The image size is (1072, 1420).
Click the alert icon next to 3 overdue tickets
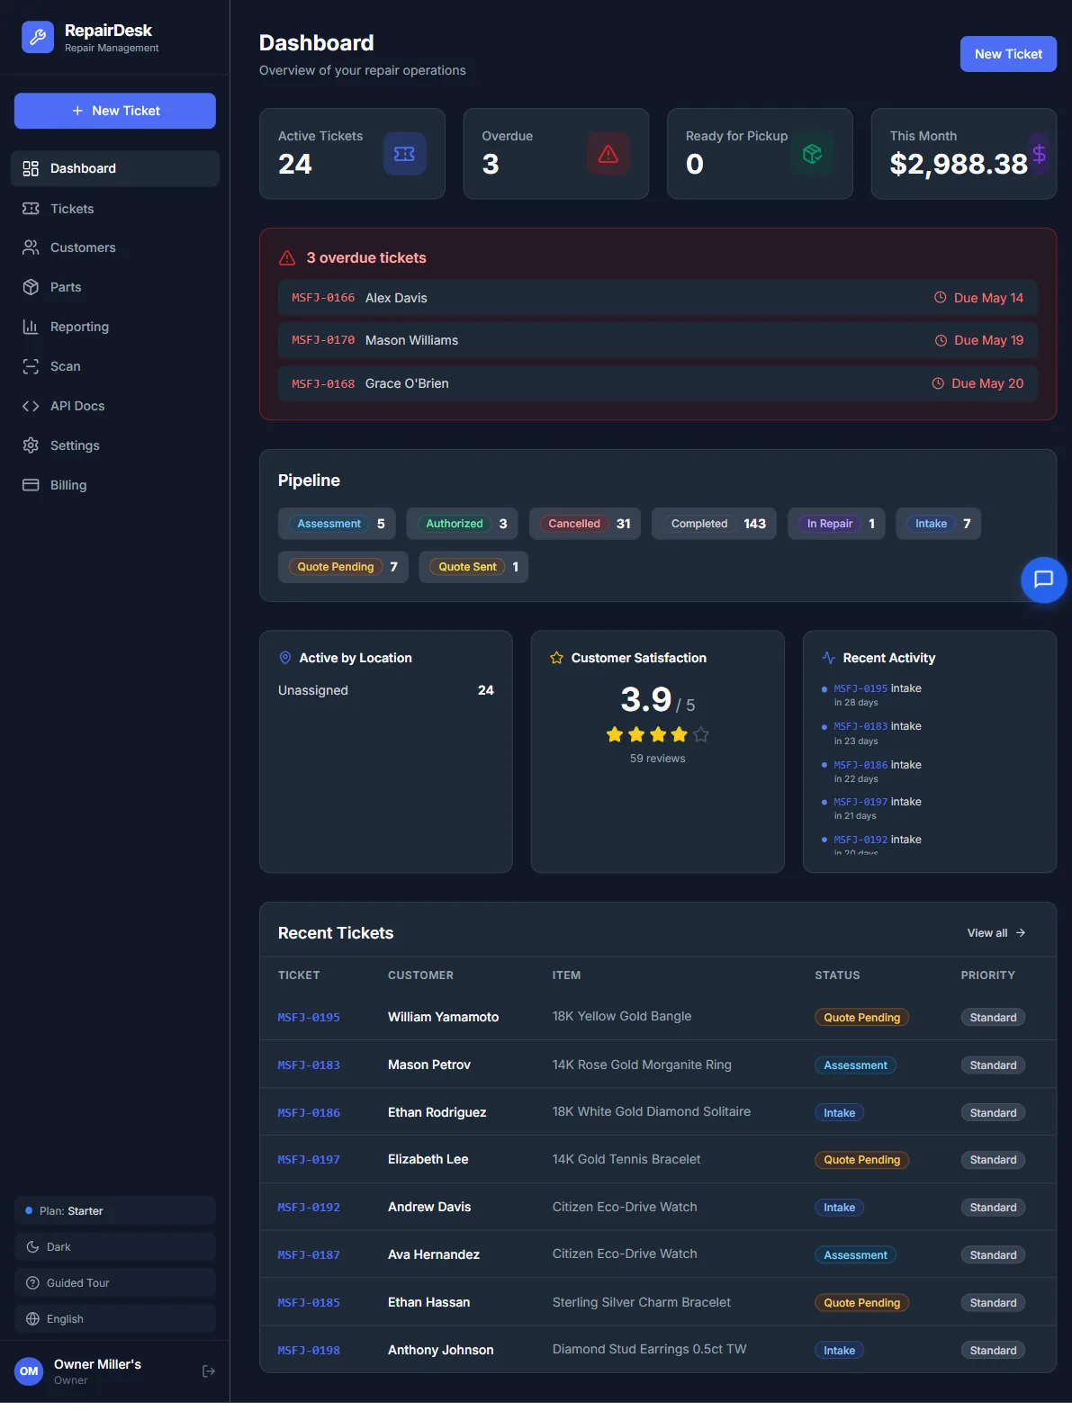tap(287, 258)
